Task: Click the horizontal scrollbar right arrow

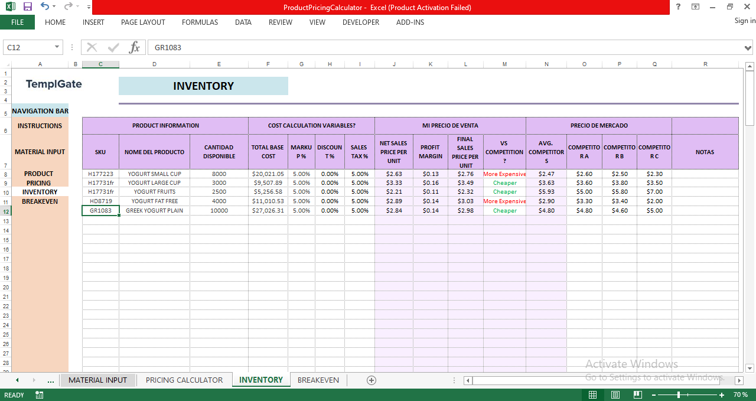Action: coord(738,380)
